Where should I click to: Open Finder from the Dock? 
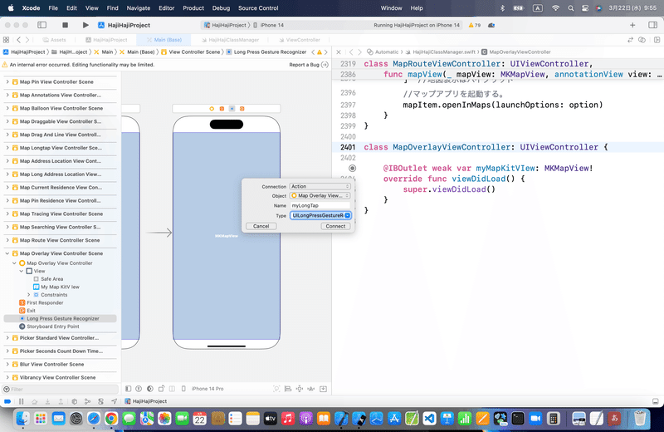(x=22, y=419)
